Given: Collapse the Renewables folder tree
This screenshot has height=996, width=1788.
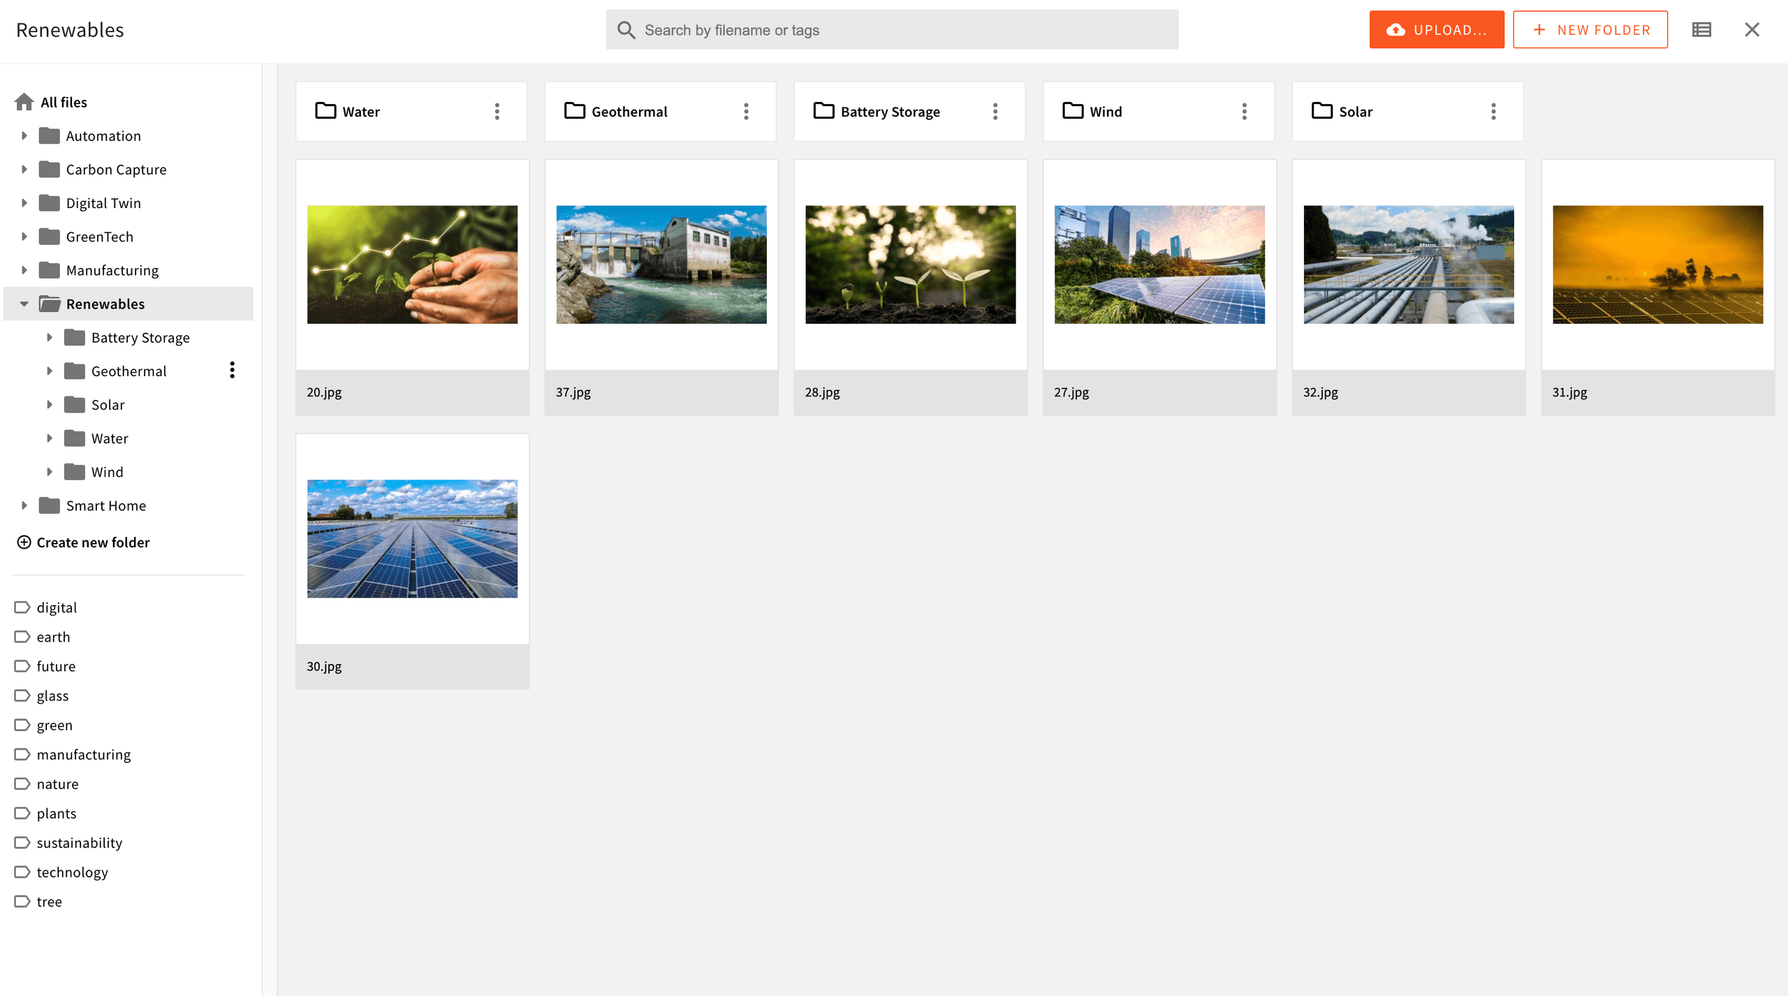Looking at the screenshot, I should coord(24,304).
